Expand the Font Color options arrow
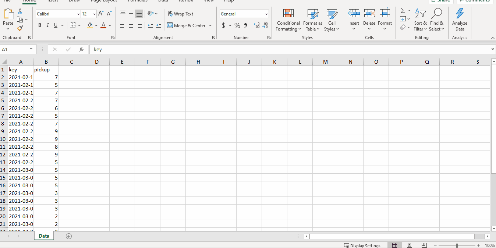The image size is (496, 248). click(x=110, y=25)
